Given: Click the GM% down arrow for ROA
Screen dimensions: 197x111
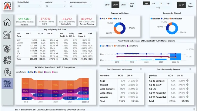Looking at the screenshot, I should click(57, 53).
